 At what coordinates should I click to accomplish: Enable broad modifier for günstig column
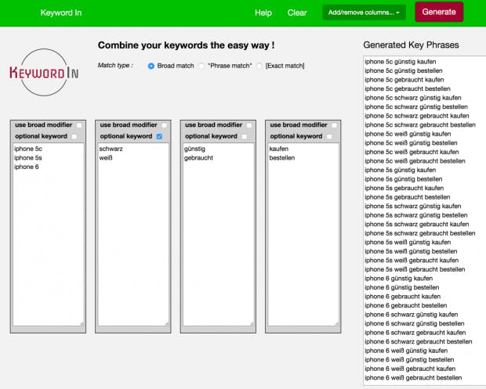249,125
